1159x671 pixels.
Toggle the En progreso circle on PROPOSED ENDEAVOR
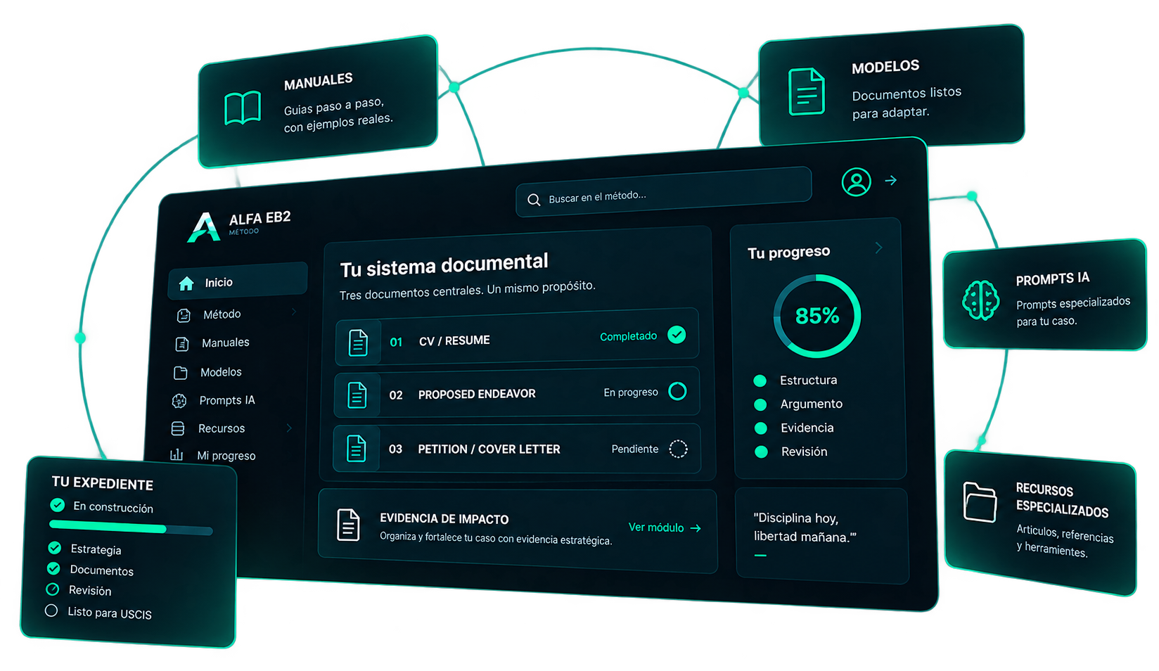(677, 391)
